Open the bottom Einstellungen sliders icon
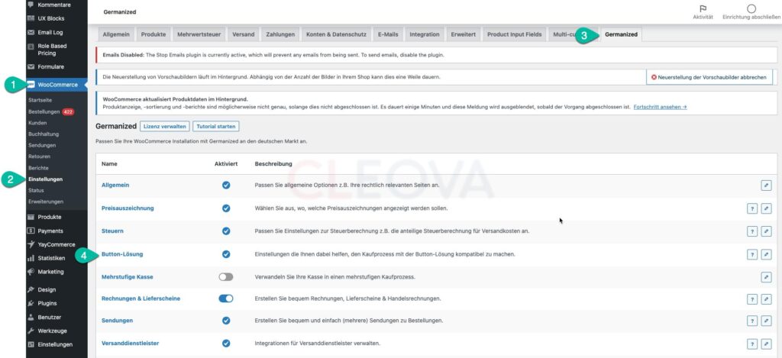The image size is (782, 358). tap(31, 344)
